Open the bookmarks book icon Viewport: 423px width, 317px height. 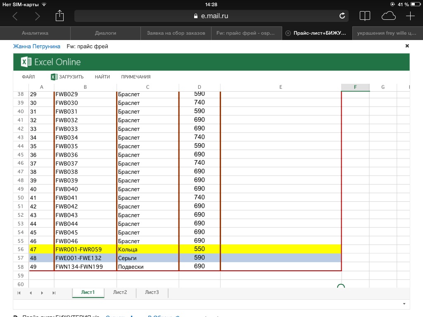[365, 16]
